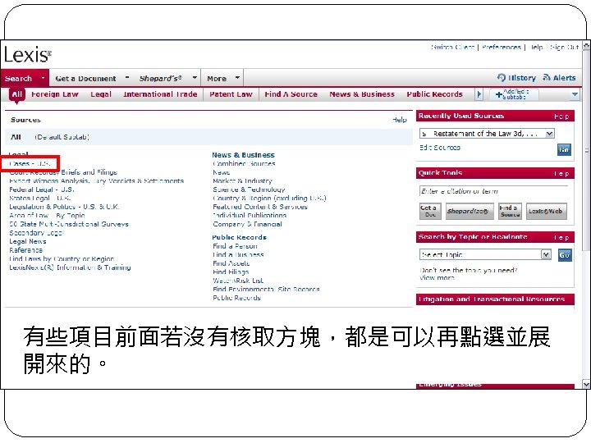
Task: Click the Search main tab
Action: click(18, 79)
